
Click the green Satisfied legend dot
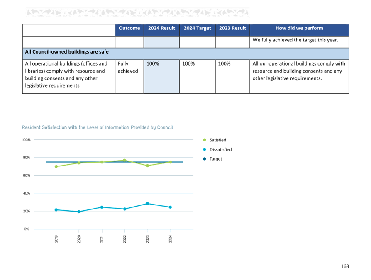(x=205, y=140)
